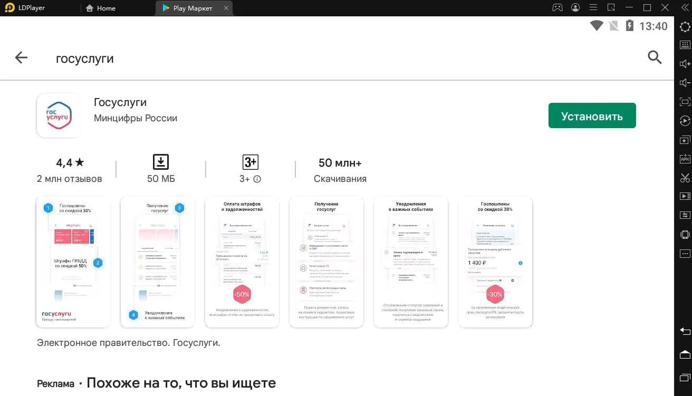The width and height of the screenshot is (692, 396).
Task: Open the keyboard mapping sidebar icon
Action: click(685, 45)
